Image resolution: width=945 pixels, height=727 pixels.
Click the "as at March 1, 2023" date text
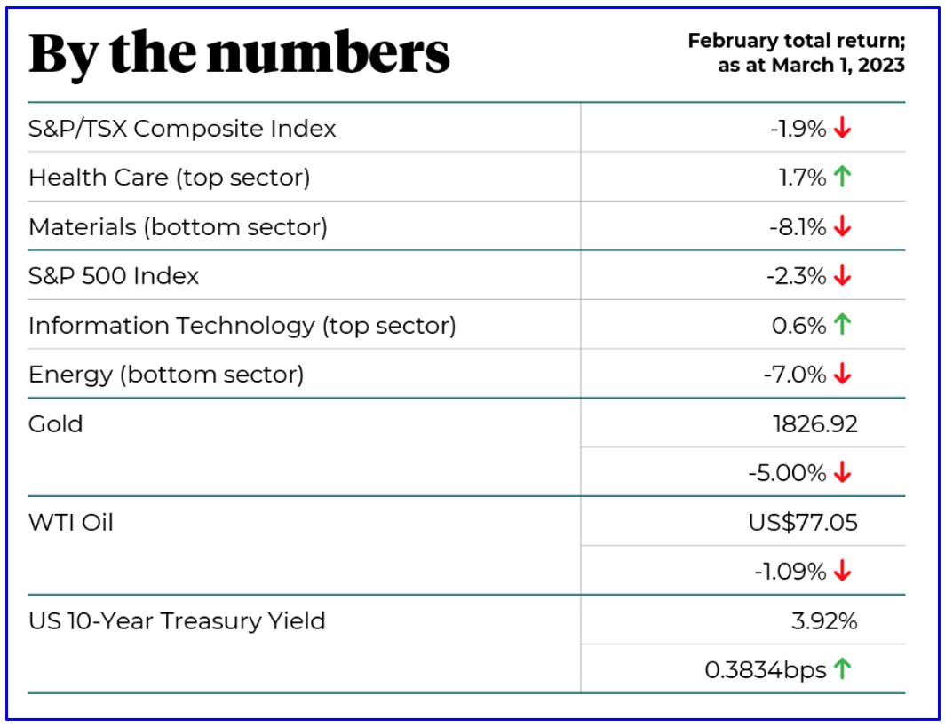(x=811, y=66)
